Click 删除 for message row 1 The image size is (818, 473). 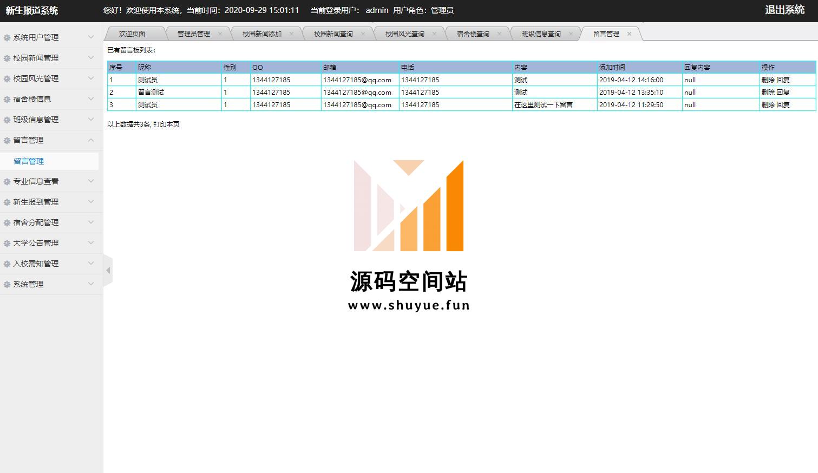[x=768, y=80]
